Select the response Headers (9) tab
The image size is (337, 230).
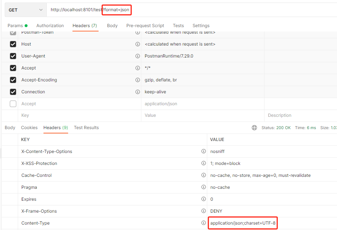click(x=56, y=127)
